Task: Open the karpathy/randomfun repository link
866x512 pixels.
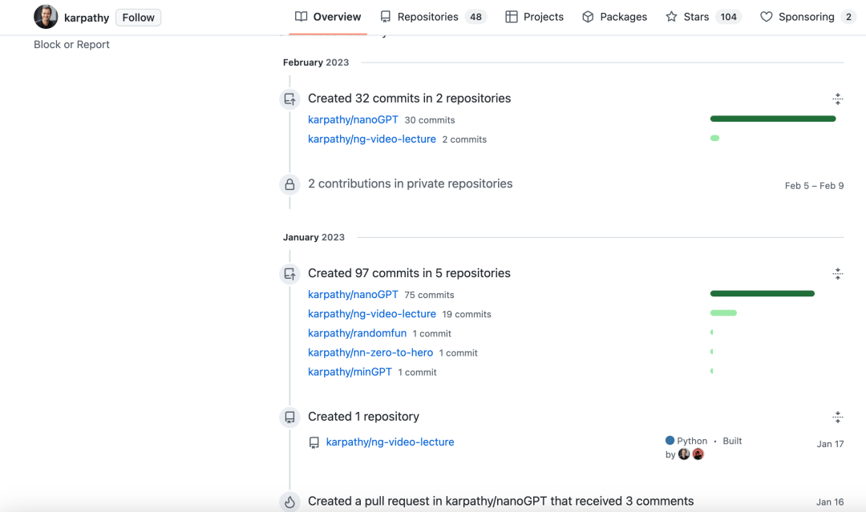Action: point(357,333)
